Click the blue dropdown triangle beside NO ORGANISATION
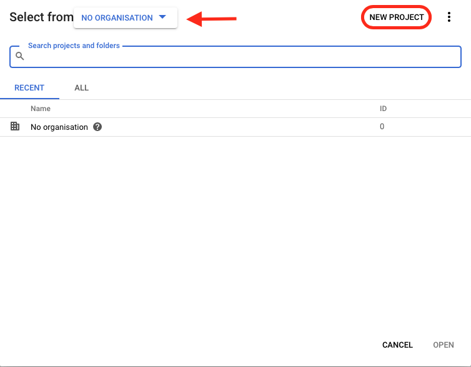The width and height of the screenshot is (471, 367). [162, 17]
